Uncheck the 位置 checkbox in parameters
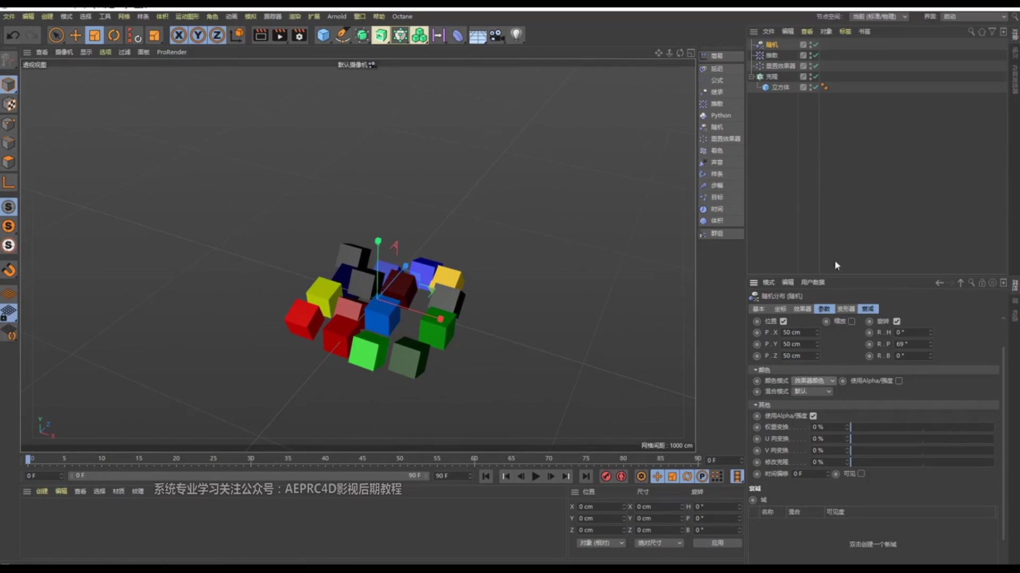The width and height of the screenshot is (1020, 573). coord(783,321)
